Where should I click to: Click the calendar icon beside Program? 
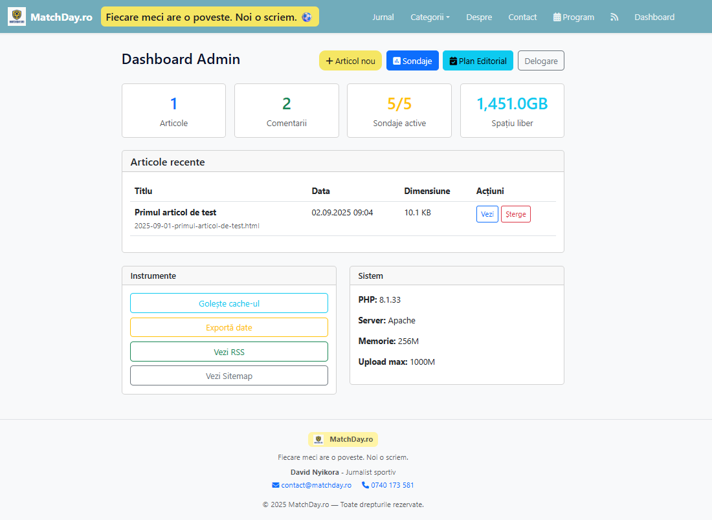(557, 17)
